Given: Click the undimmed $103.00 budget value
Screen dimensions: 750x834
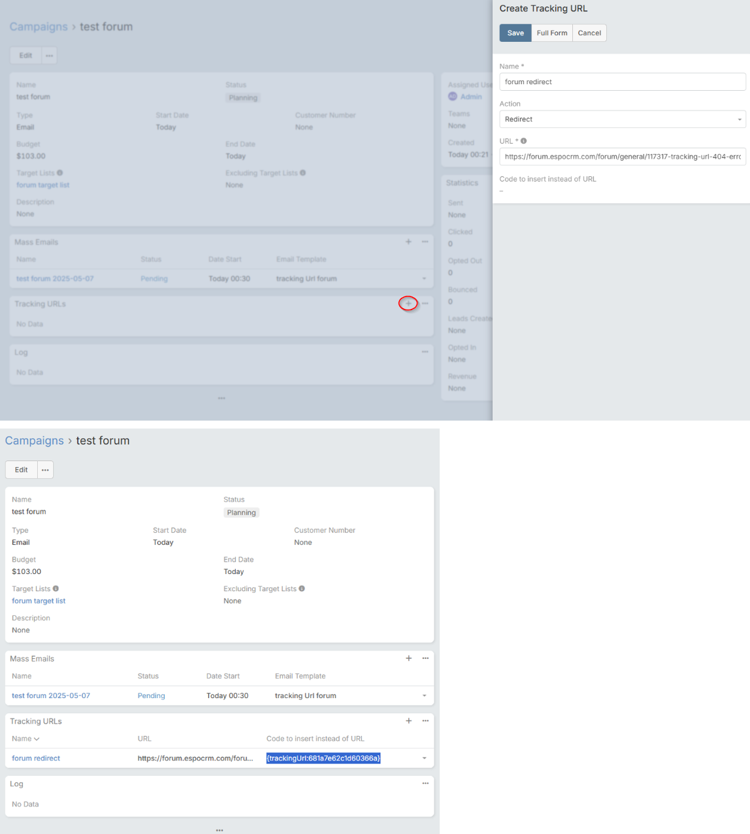Looking at the screenshot, I should pyautogui.click(x=27, y=571).
